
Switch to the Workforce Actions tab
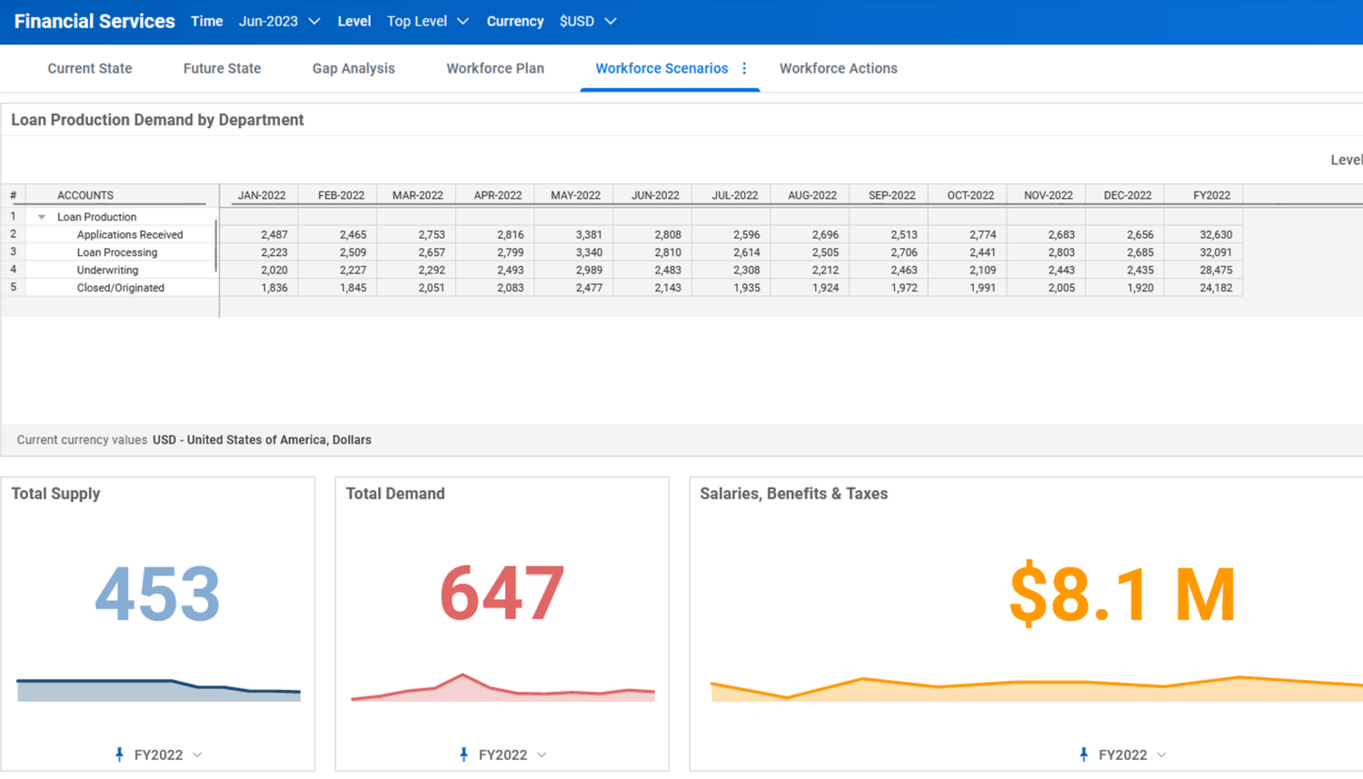[x=838, y=68]
